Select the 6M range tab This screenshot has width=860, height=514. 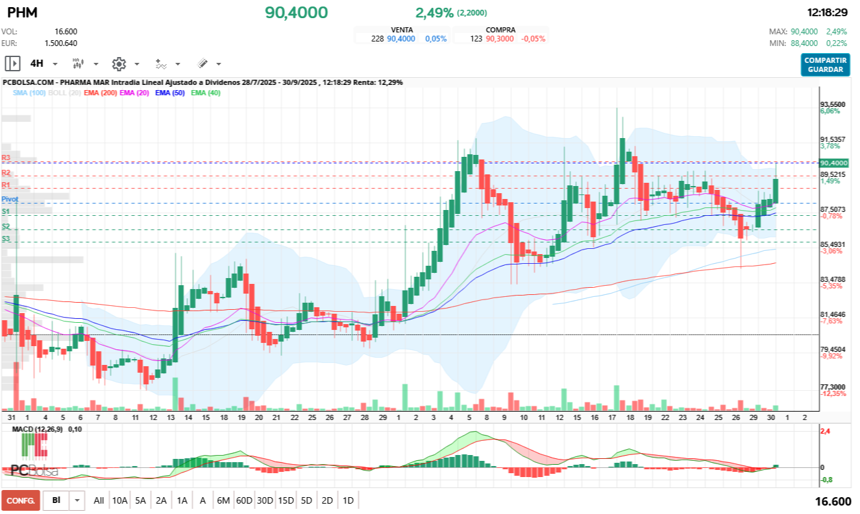coord(223,500)
